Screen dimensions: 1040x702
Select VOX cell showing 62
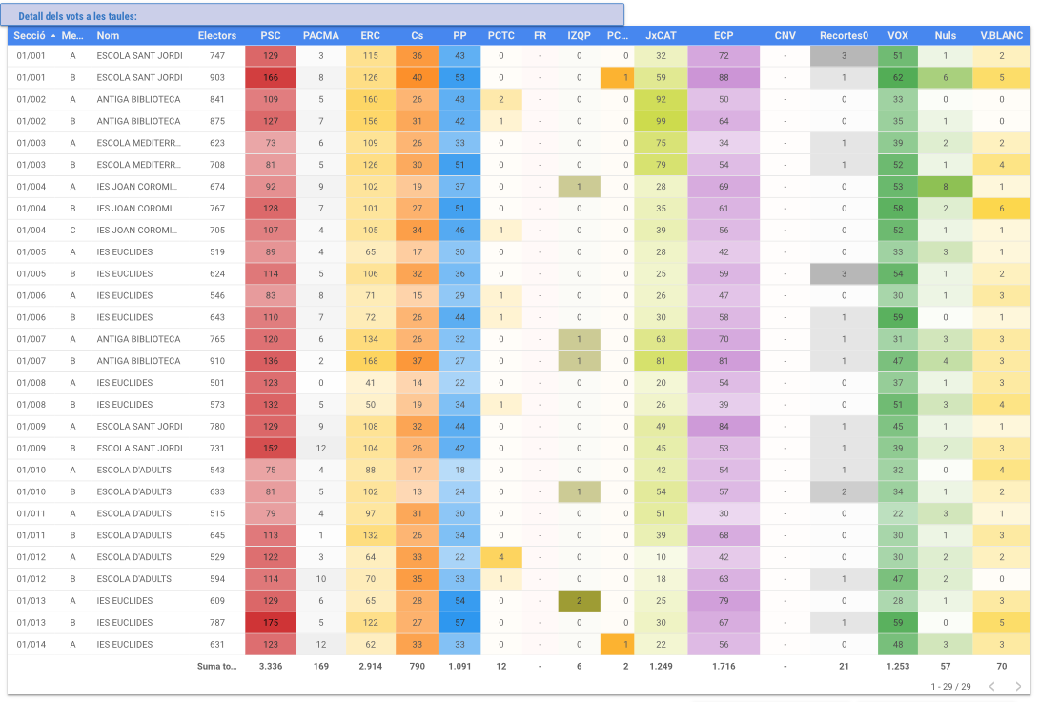pyautogui.click(x=898, y=77)
